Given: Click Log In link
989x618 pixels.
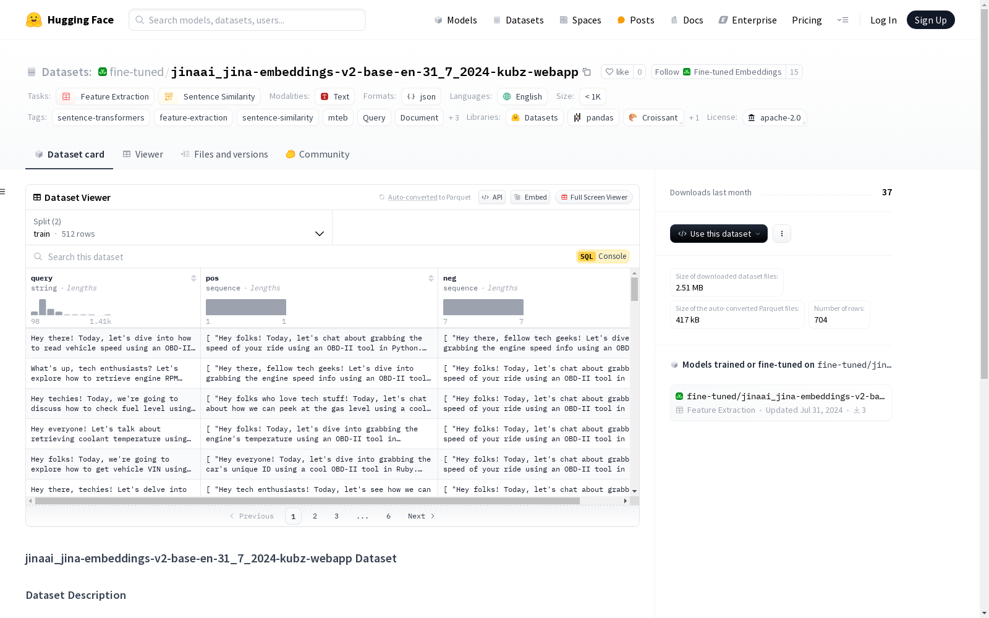Looking at the screenshot, I should pos(883,20).
